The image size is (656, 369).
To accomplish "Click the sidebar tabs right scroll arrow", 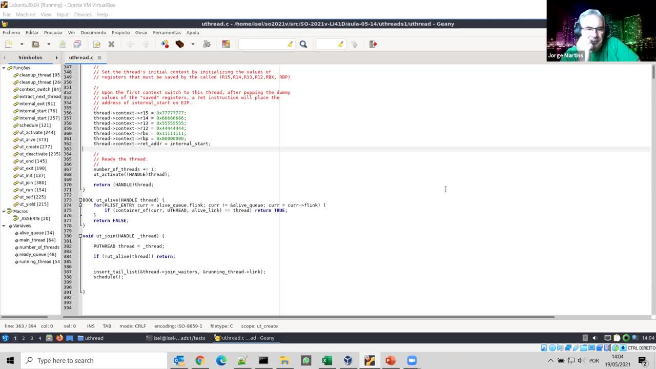I will click(x=57, y=57).
